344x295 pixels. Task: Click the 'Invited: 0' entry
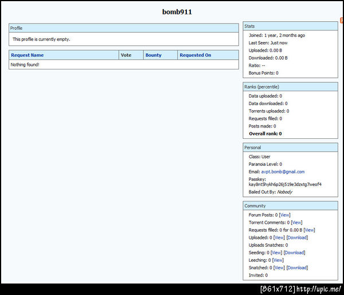pos(258,275)
